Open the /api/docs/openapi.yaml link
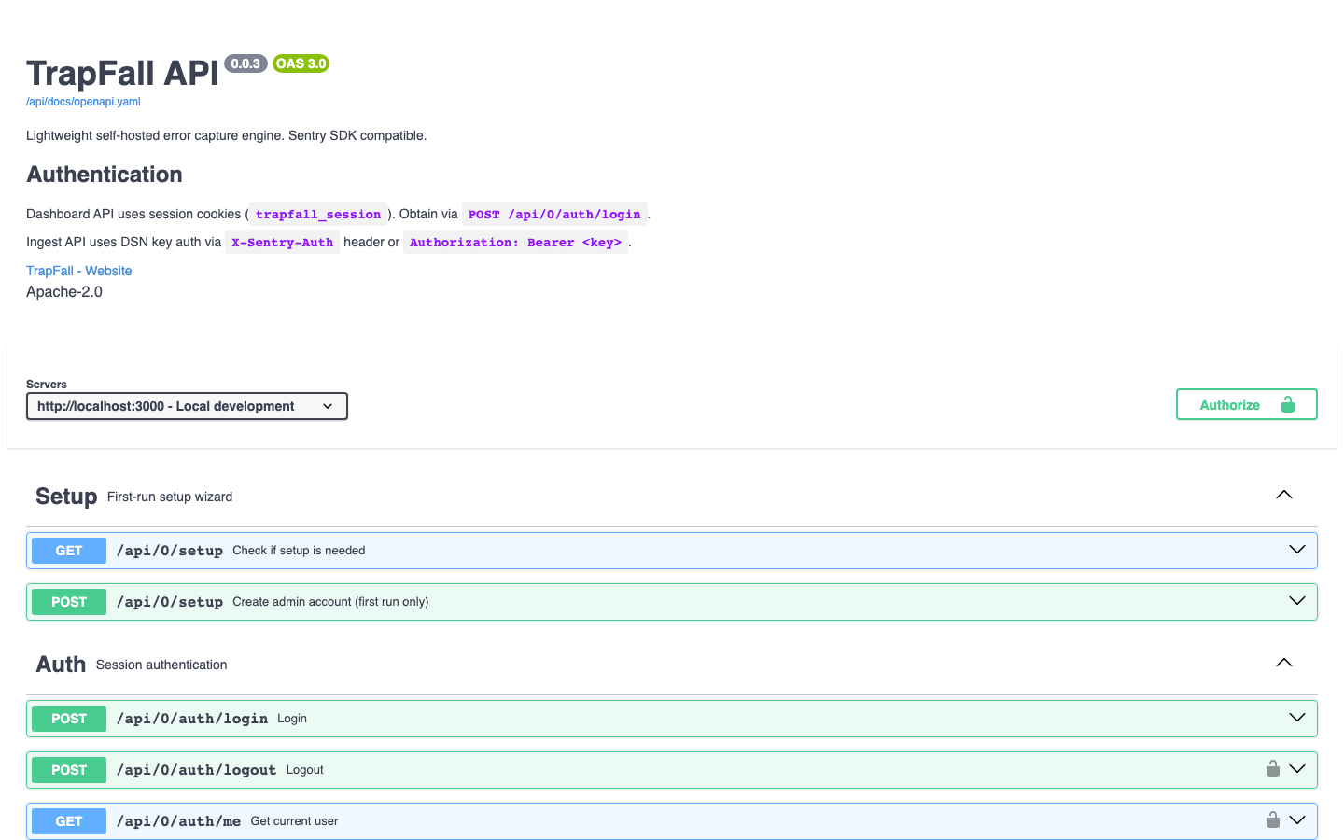 click(x=83, y=102)
